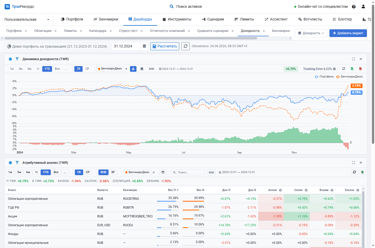
Task: Open the Календарь dashboard tab
Action: [98, 31]
